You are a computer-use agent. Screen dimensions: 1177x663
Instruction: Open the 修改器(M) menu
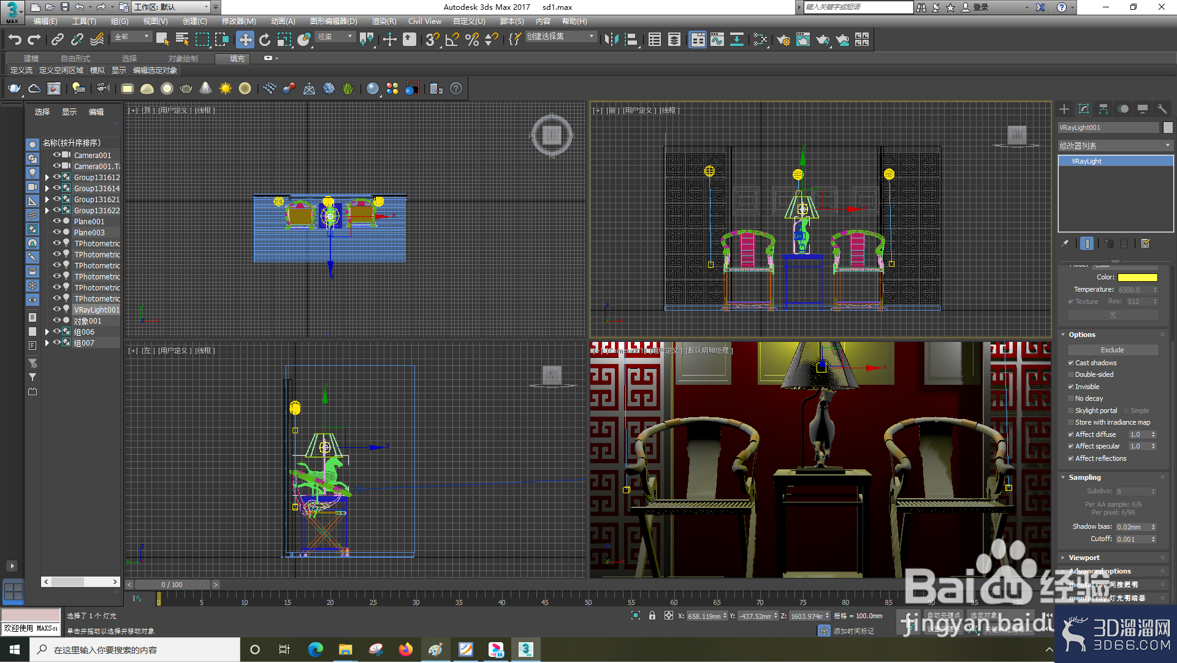tap(238, 21)
